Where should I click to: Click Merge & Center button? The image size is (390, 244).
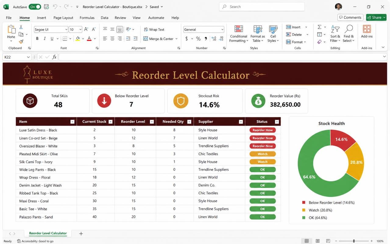[x=160, y=39]
